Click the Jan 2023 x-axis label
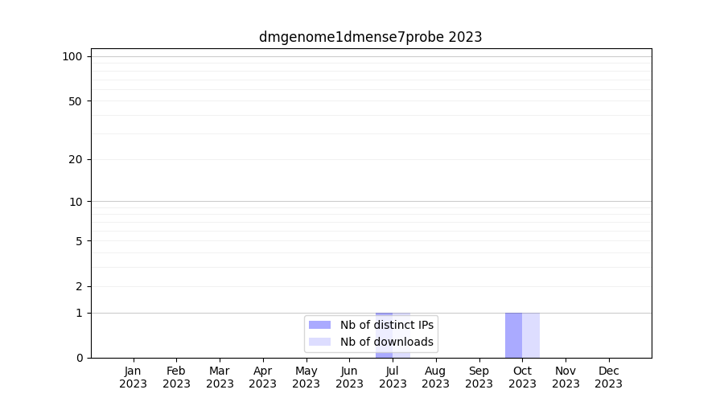This screenshot has width=724, height=402. click(x=133, y=377)
